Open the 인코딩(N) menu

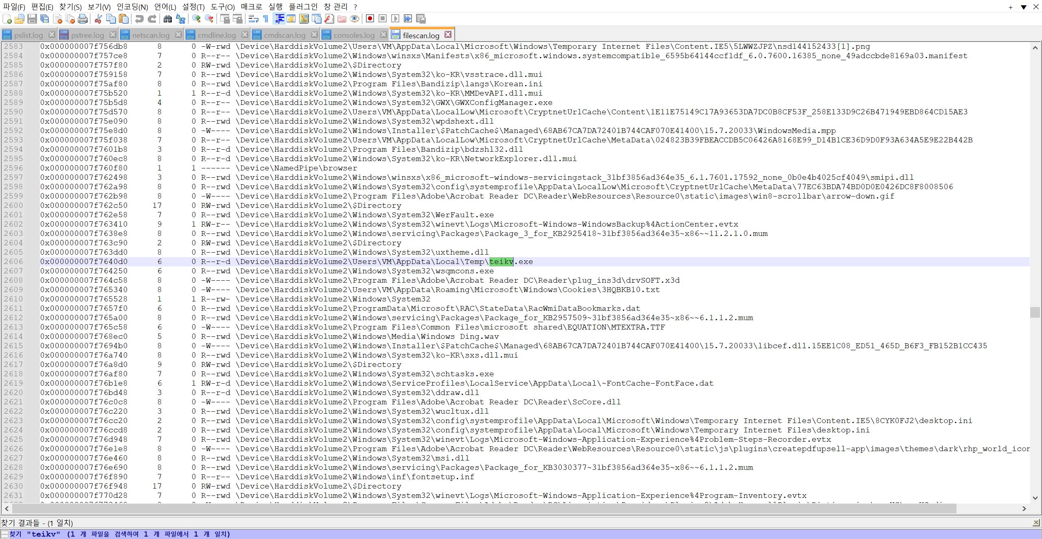pos(132,7)
